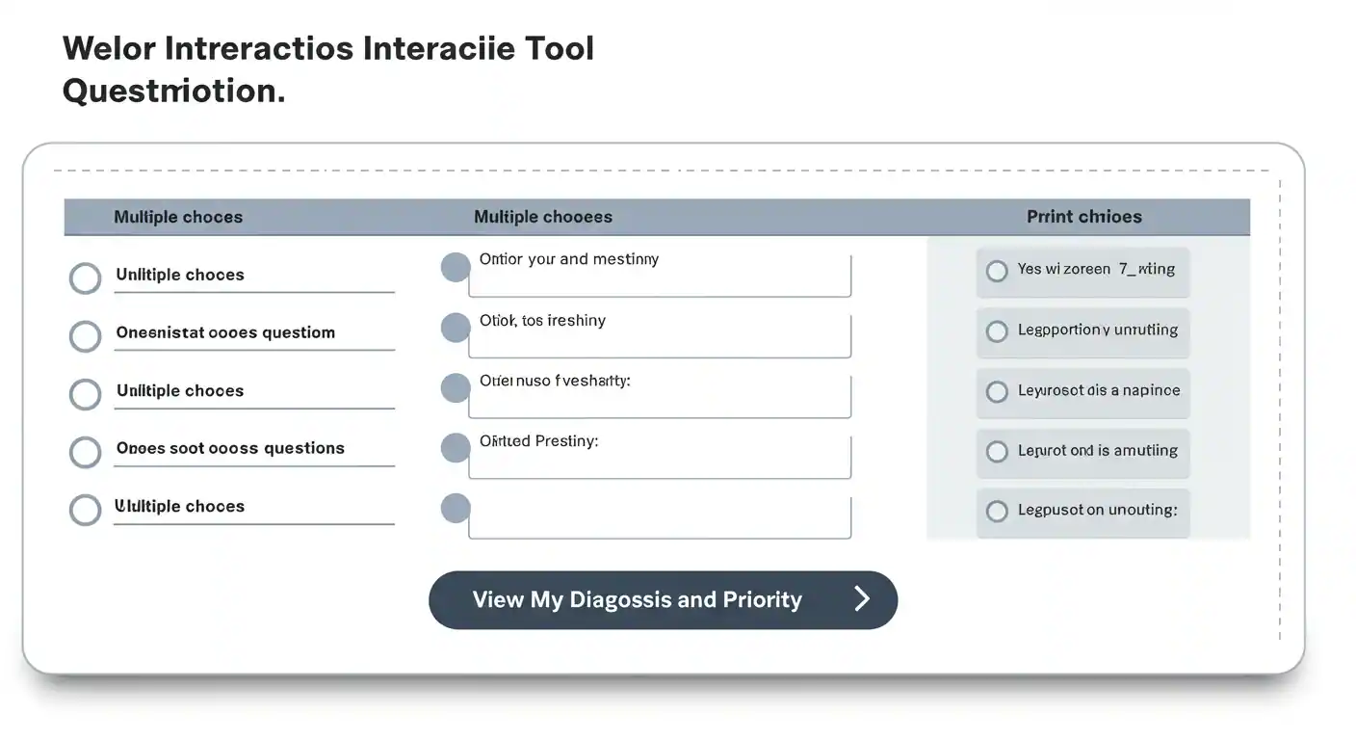This screenshot has height=740, width=1356.
Task: Click gray dot beside the empty field
Action: (x=456, y=509)
